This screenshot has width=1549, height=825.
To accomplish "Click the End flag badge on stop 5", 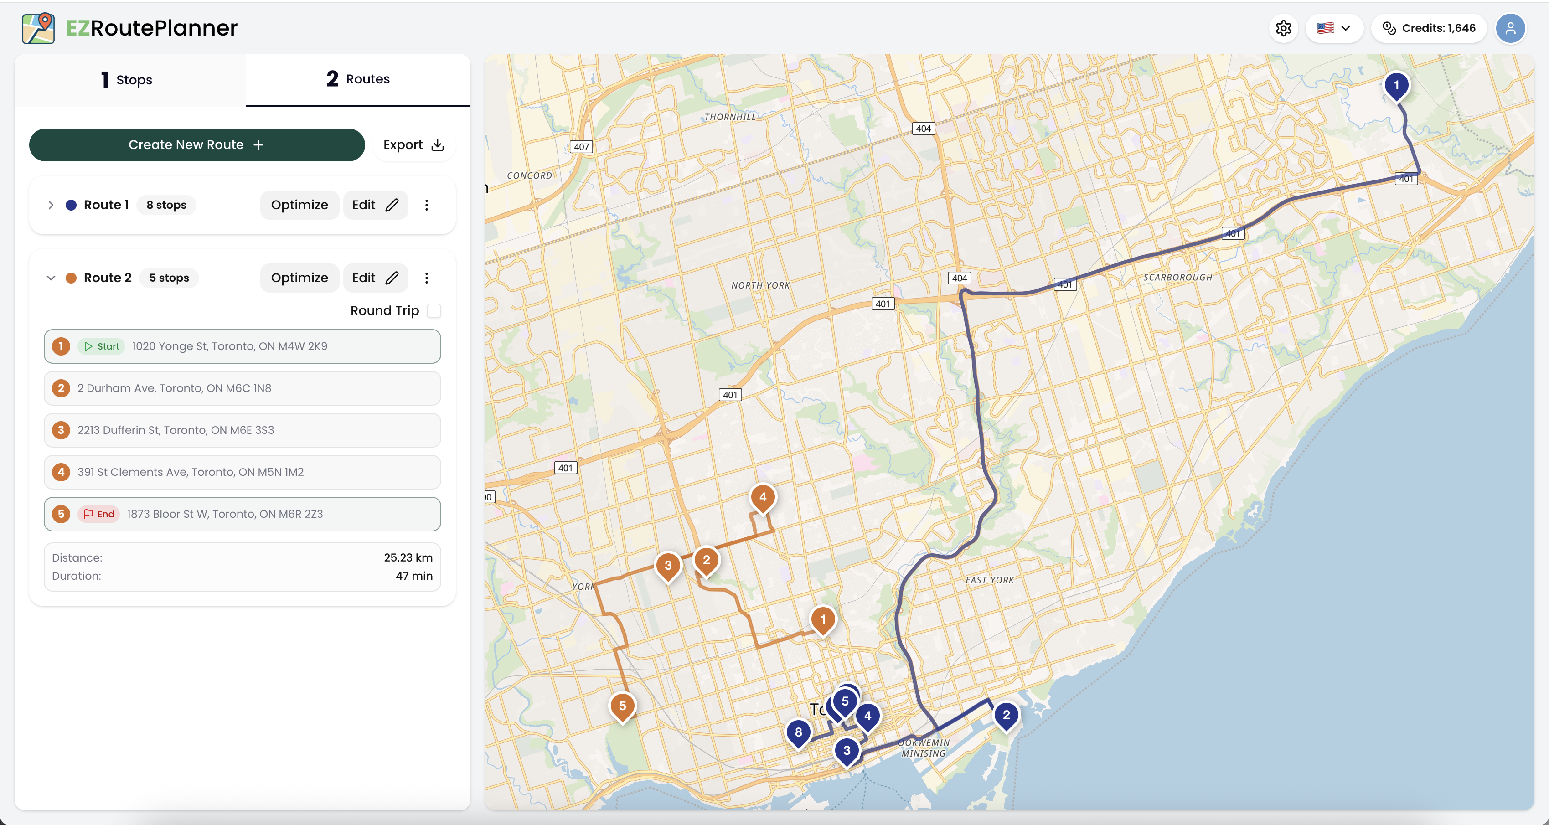I will click(x=99, y=514).
